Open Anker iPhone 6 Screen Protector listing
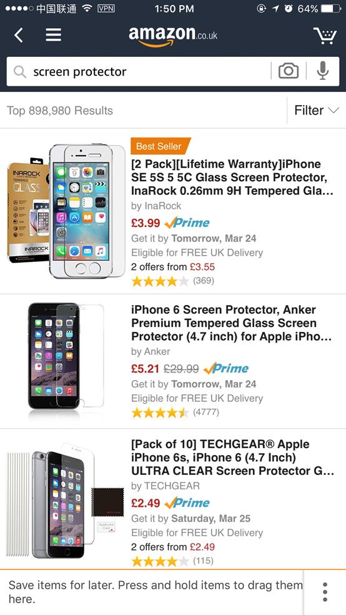The width and height of the screenshot is (346, 615). (232, 323)
